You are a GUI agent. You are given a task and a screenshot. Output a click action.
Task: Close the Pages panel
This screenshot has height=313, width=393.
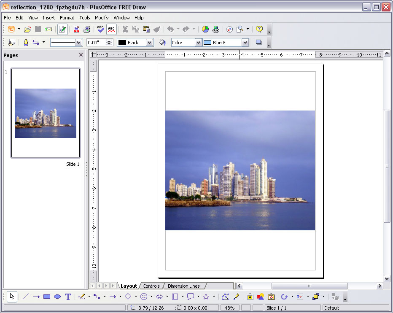[x=81, y=55]
